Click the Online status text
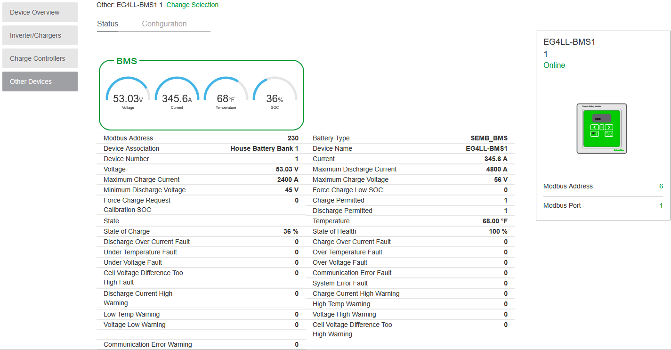Viewport: 671px width, 350px height. [x=554, y=65]
